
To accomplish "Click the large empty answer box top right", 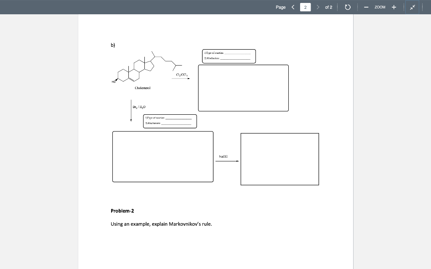I will click(243, 88).
